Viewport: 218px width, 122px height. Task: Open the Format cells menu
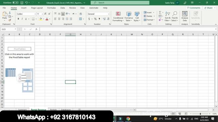point(149,20)
